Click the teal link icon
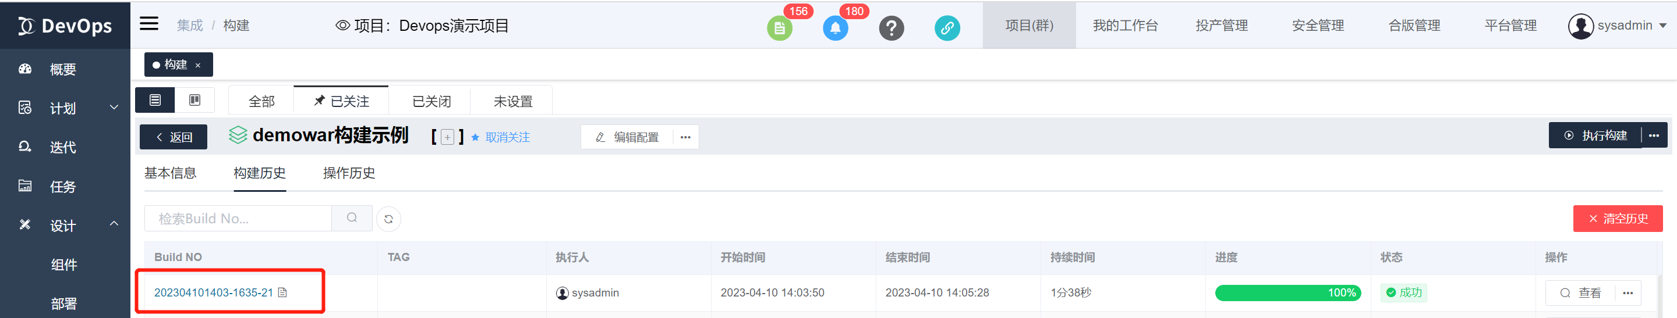Viewport: 1677px width, 318px height. pyautogui.click(x=947, y=28)
